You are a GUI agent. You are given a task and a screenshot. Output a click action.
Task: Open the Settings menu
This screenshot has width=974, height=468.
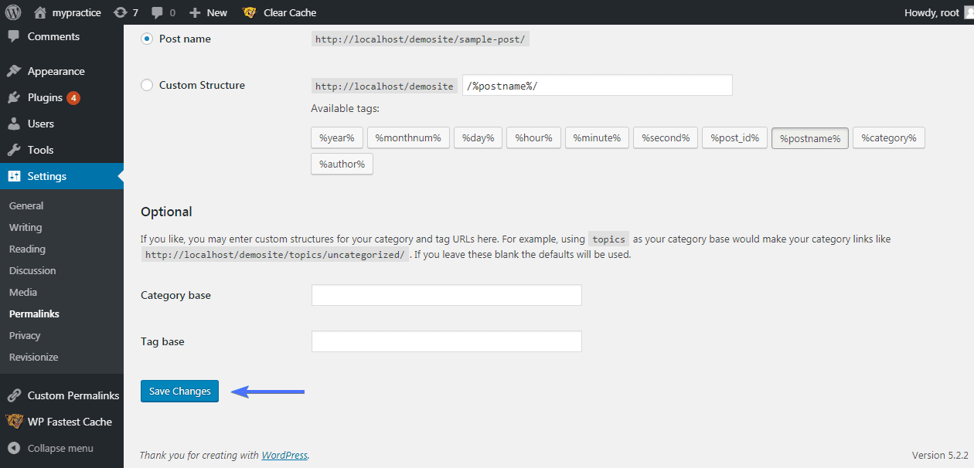coord(62,176)
